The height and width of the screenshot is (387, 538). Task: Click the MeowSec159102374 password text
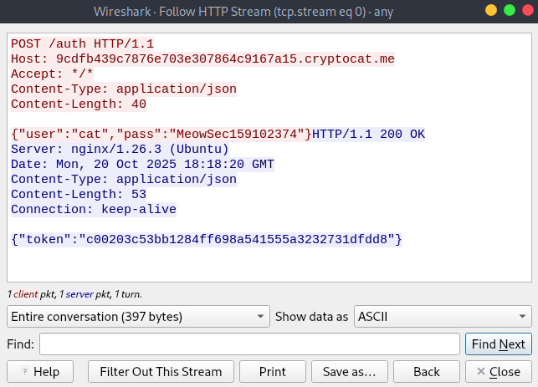[237, 134]
